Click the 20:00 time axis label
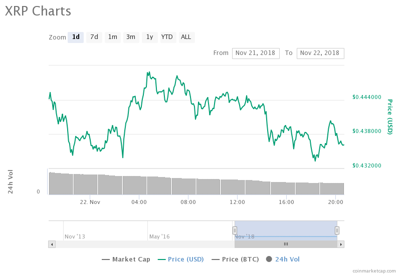This screenshot has width=401, height=275. tap(335, 202)
